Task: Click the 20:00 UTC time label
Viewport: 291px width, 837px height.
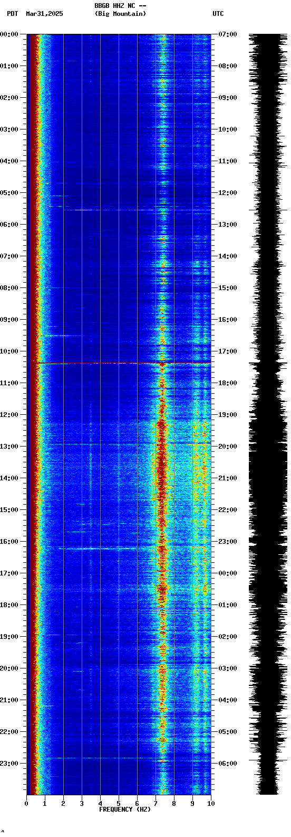Action: click(228, 447)
